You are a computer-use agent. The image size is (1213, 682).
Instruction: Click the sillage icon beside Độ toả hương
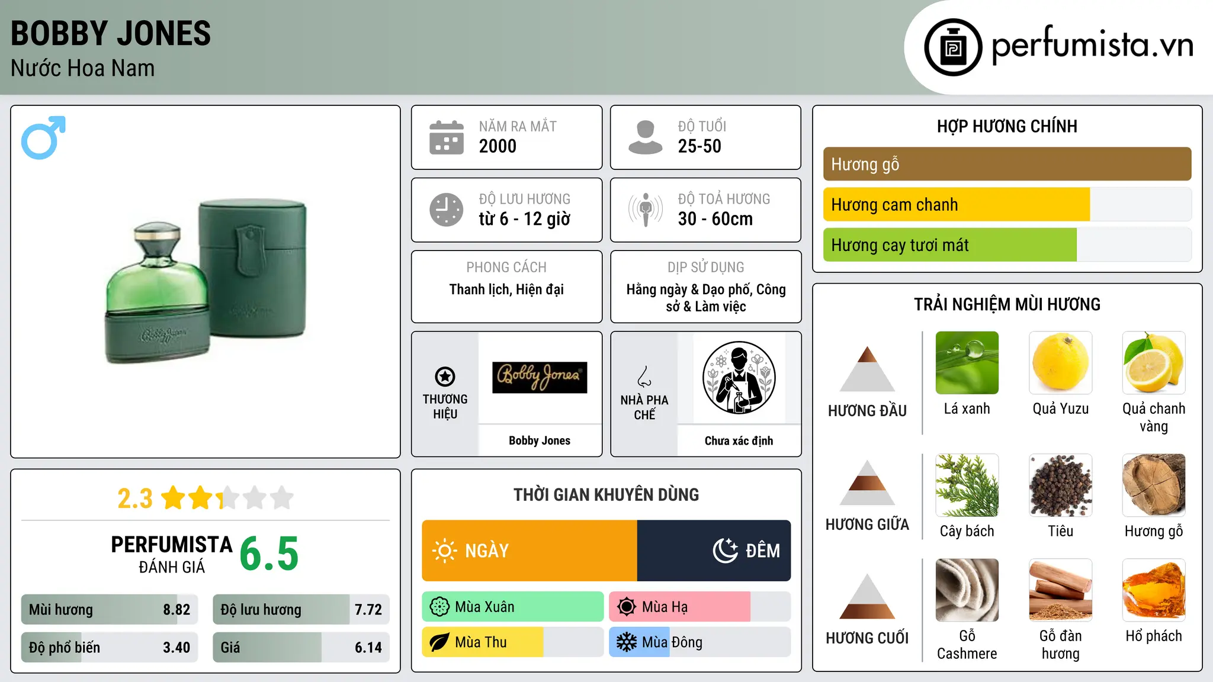pyautogui.click(x=646, y=210)
